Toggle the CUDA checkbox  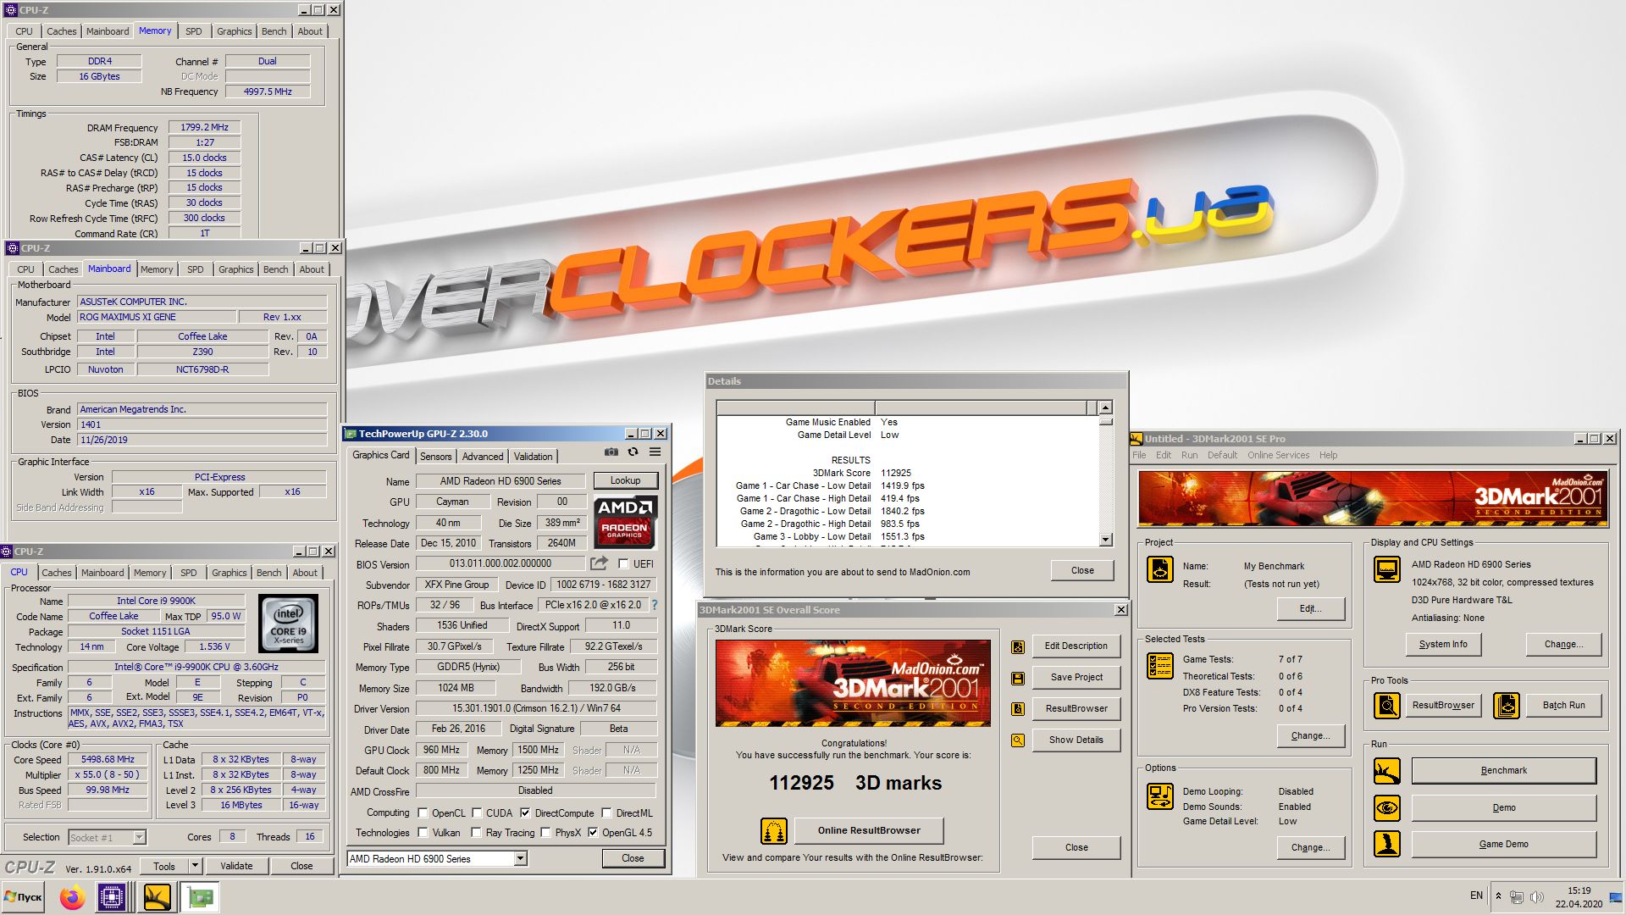point(477,813)
